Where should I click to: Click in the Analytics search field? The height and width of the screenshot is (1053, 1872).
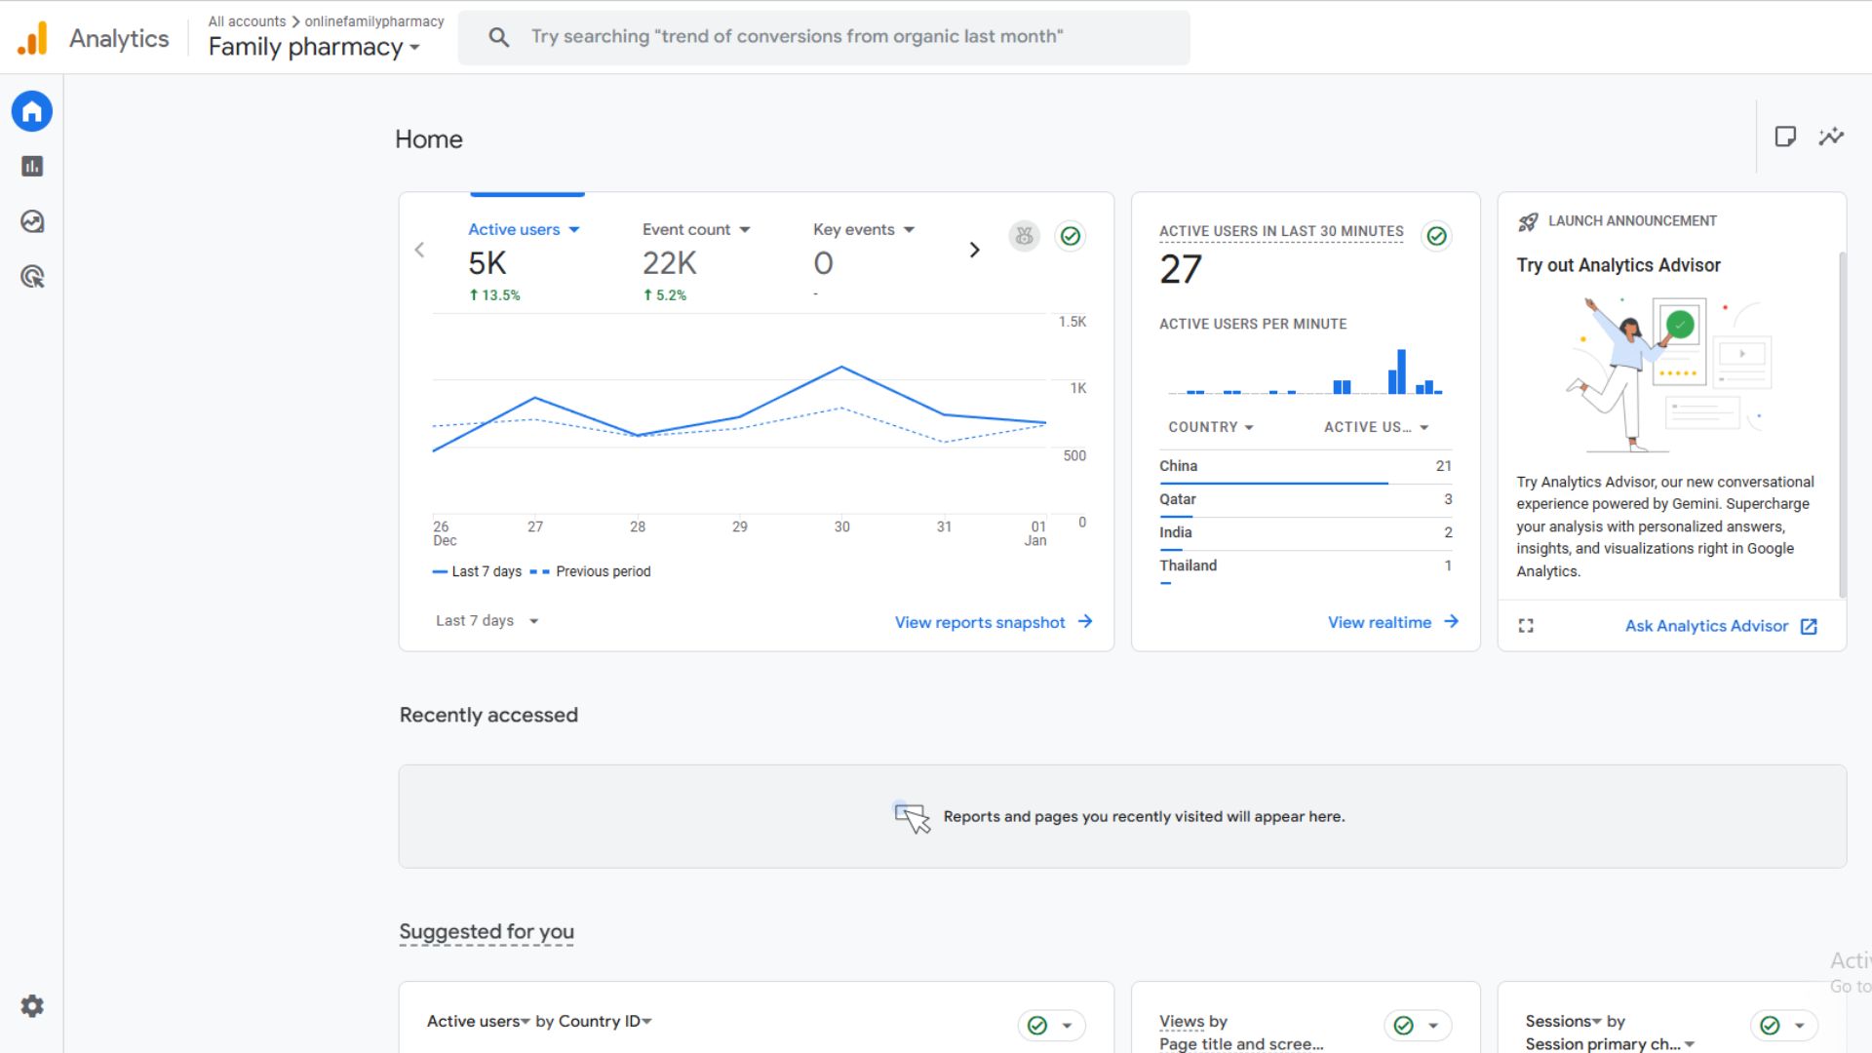824,37
